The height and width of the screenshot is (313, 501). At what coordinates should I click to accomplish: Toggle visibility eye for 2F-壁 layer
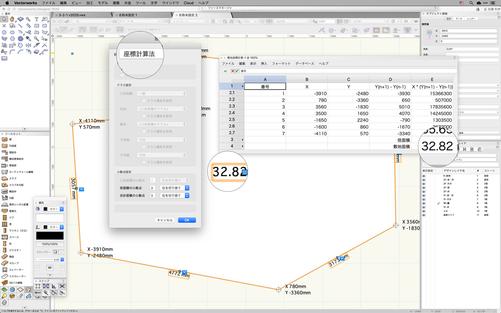pyautogui.click(x=424, y=188)
